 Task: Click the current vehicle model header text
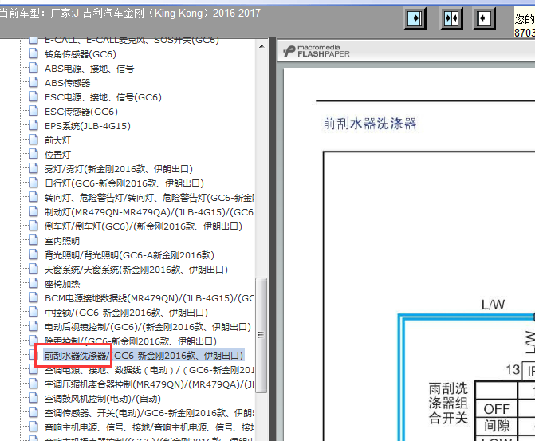(130, 14)
